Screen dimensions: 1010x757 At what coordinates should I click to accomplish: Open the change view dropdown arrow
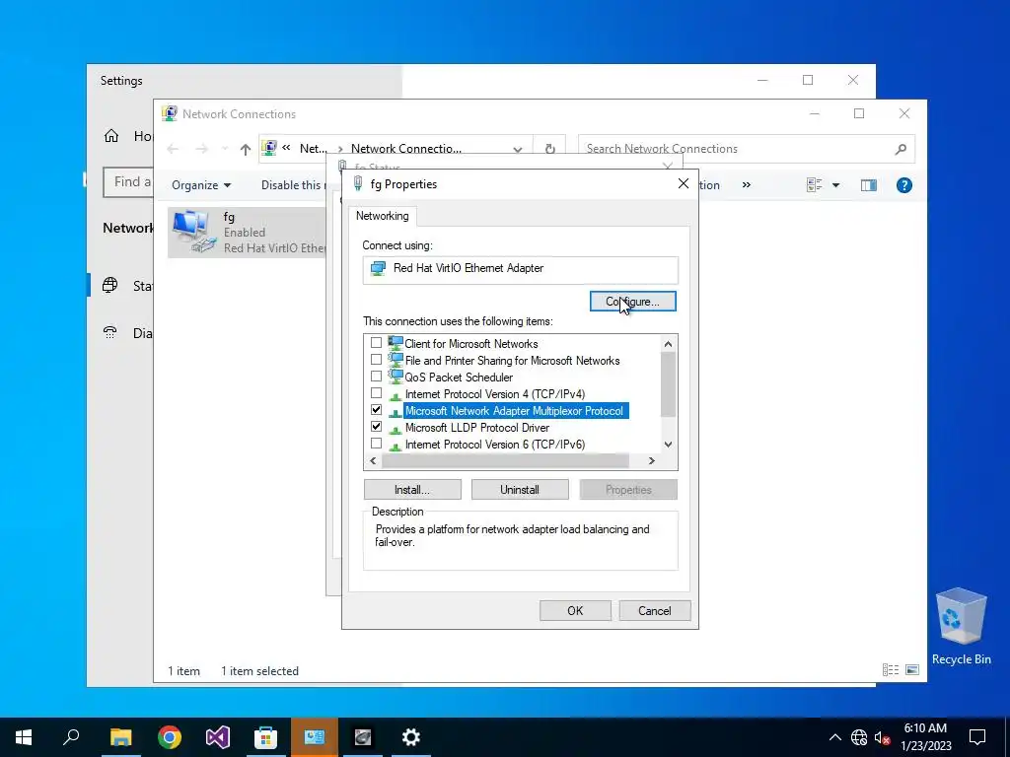(x=835, y=185)
